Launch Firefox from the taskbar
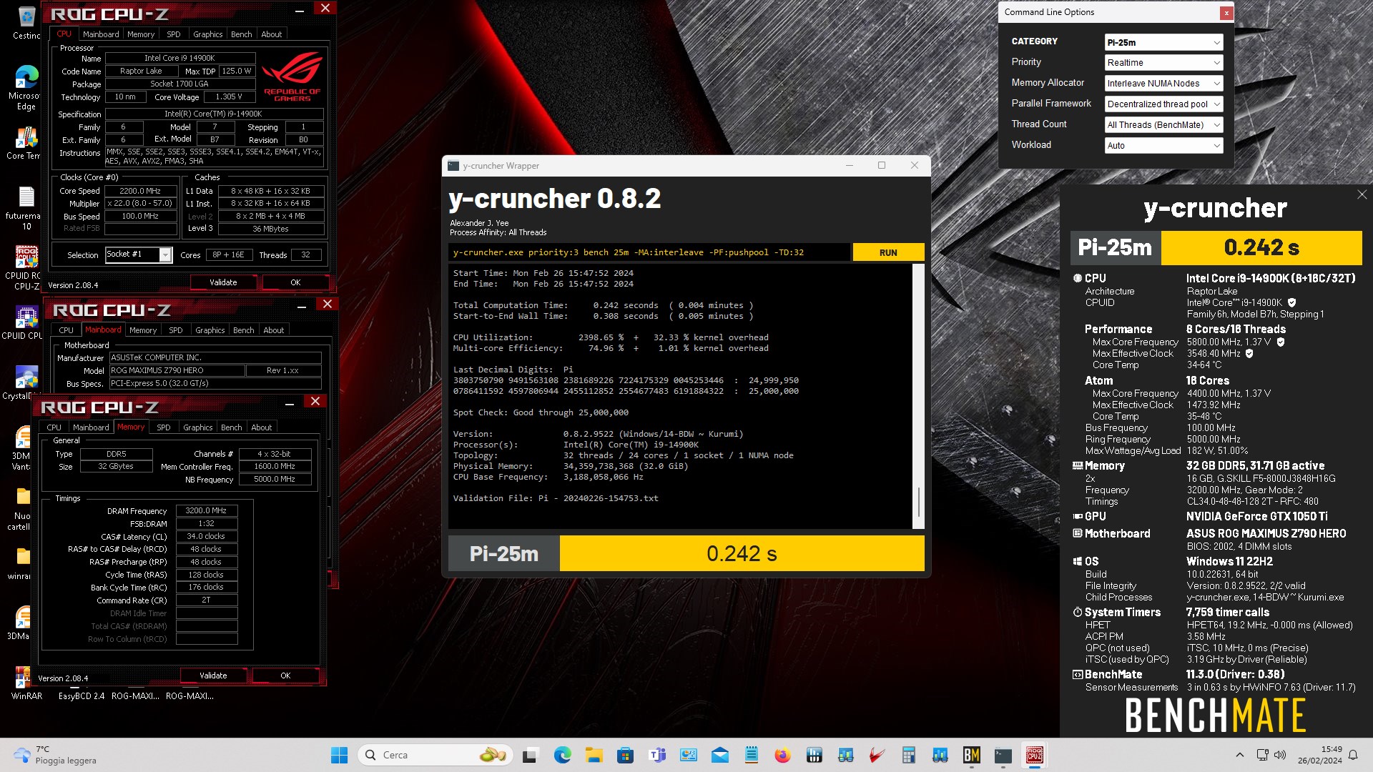 (782, 755)
